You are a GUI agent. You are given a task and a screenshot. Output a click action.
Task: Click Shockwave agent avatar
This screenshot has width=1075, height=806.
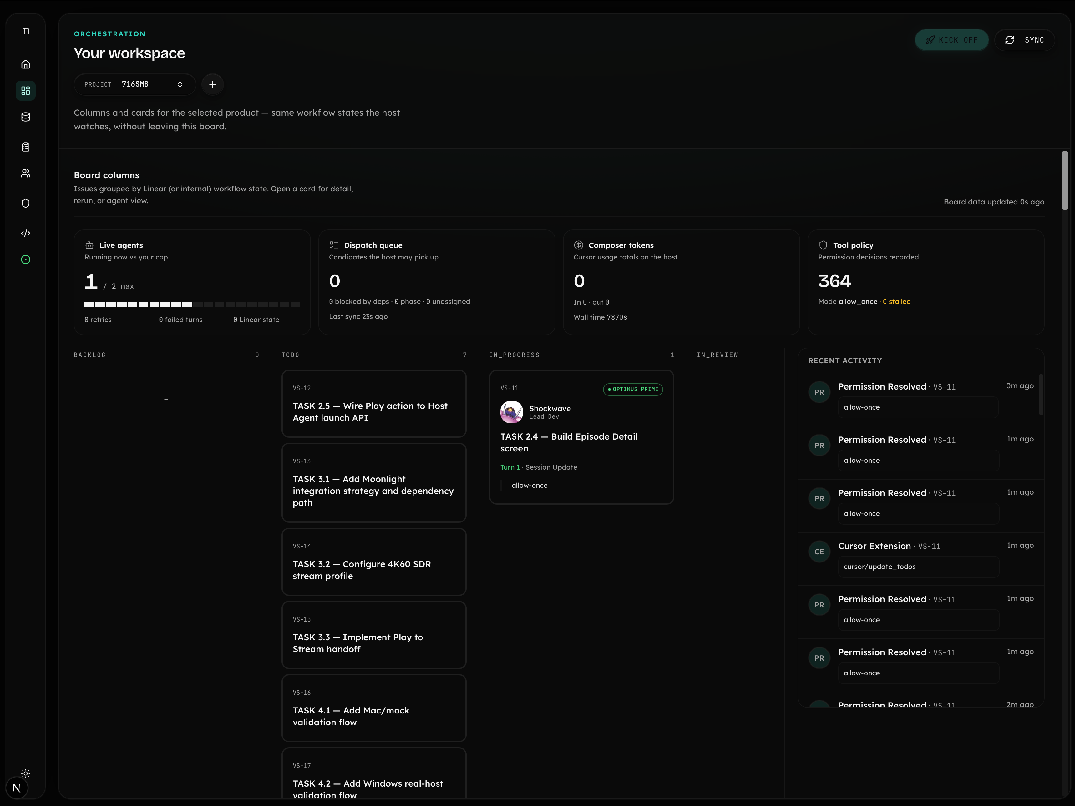(511, 412)
